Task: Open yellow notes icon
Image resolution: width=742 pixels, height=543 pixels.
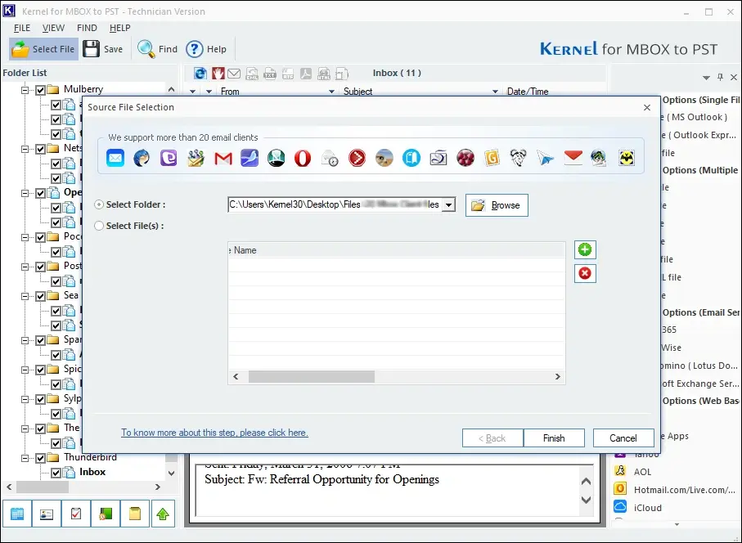Action: click(135, 514)
